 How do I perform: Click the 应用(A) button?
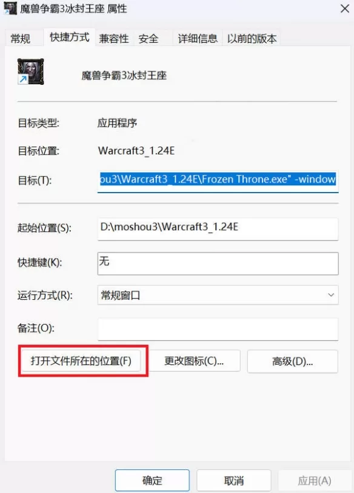click(315, 480)
